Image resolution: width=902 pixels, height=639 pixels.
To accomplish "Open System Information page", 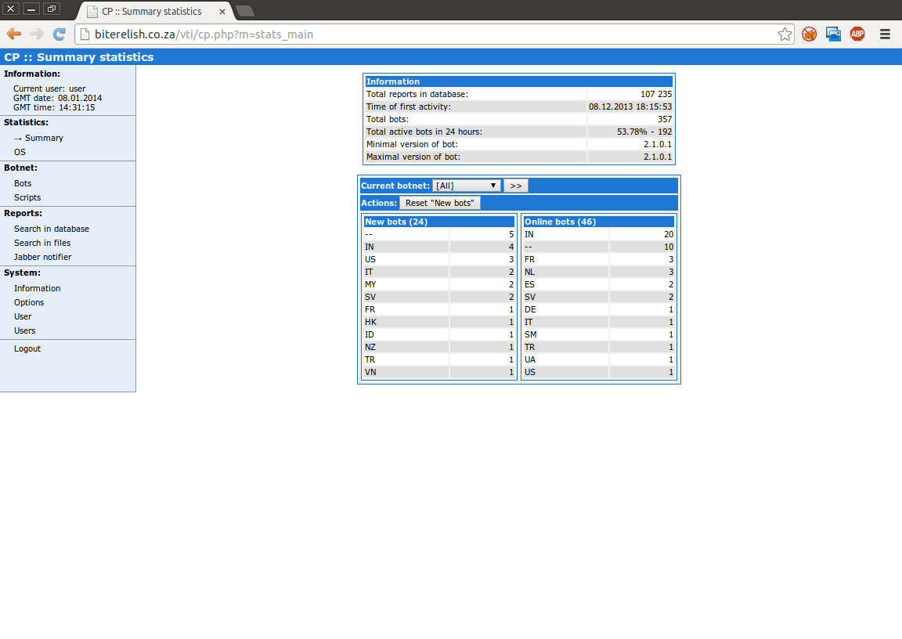I will pos(38,288).
